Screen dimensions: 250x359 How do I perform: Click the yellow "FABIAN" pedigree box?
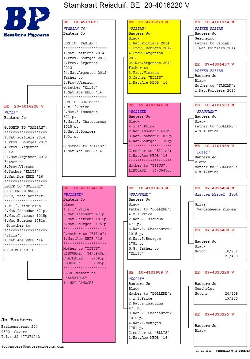154,57
